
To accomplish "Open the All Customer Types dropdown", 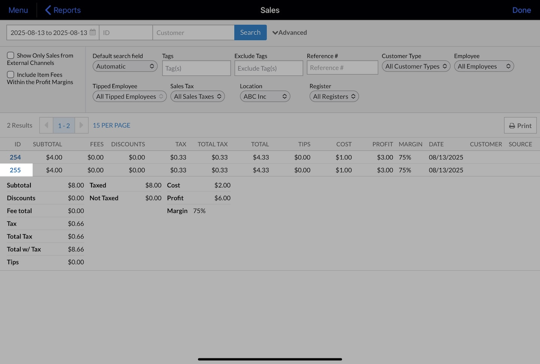I will coord(415,66).
